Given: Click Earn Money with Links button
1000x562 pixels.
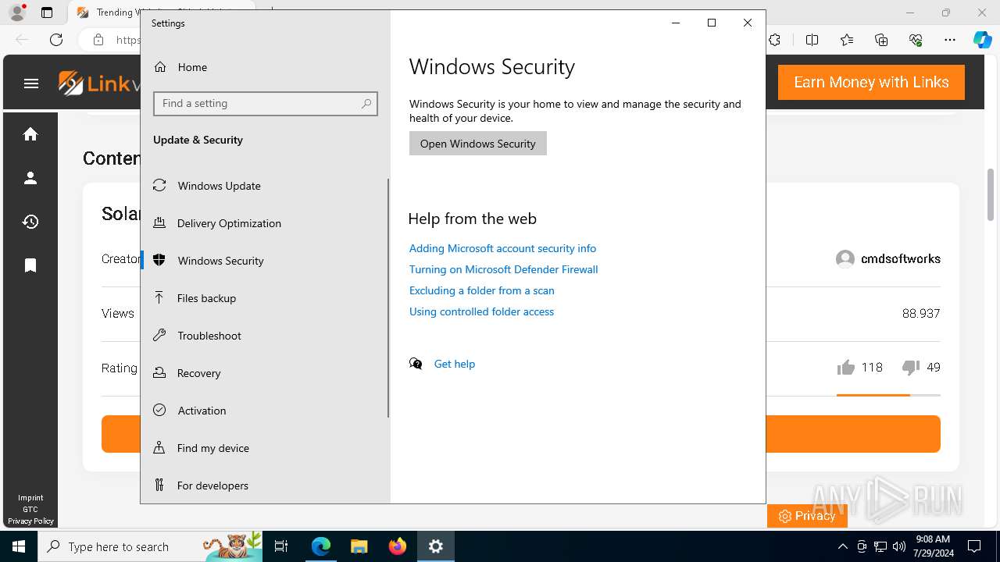Looking at the screenshot, I should tap(871, 82).
